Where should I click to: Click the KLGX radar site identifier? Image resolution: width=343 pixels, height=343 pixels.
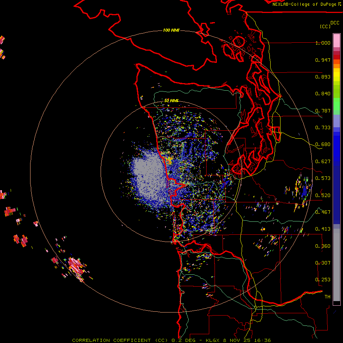[x=212, y=340]
